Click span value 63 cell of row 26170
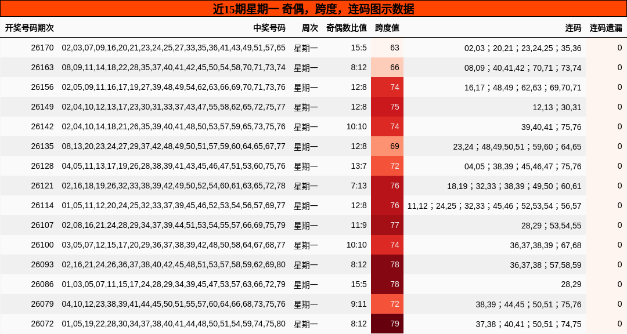The image size is (627, 334). pyautogui.click(x=387, y=48)
